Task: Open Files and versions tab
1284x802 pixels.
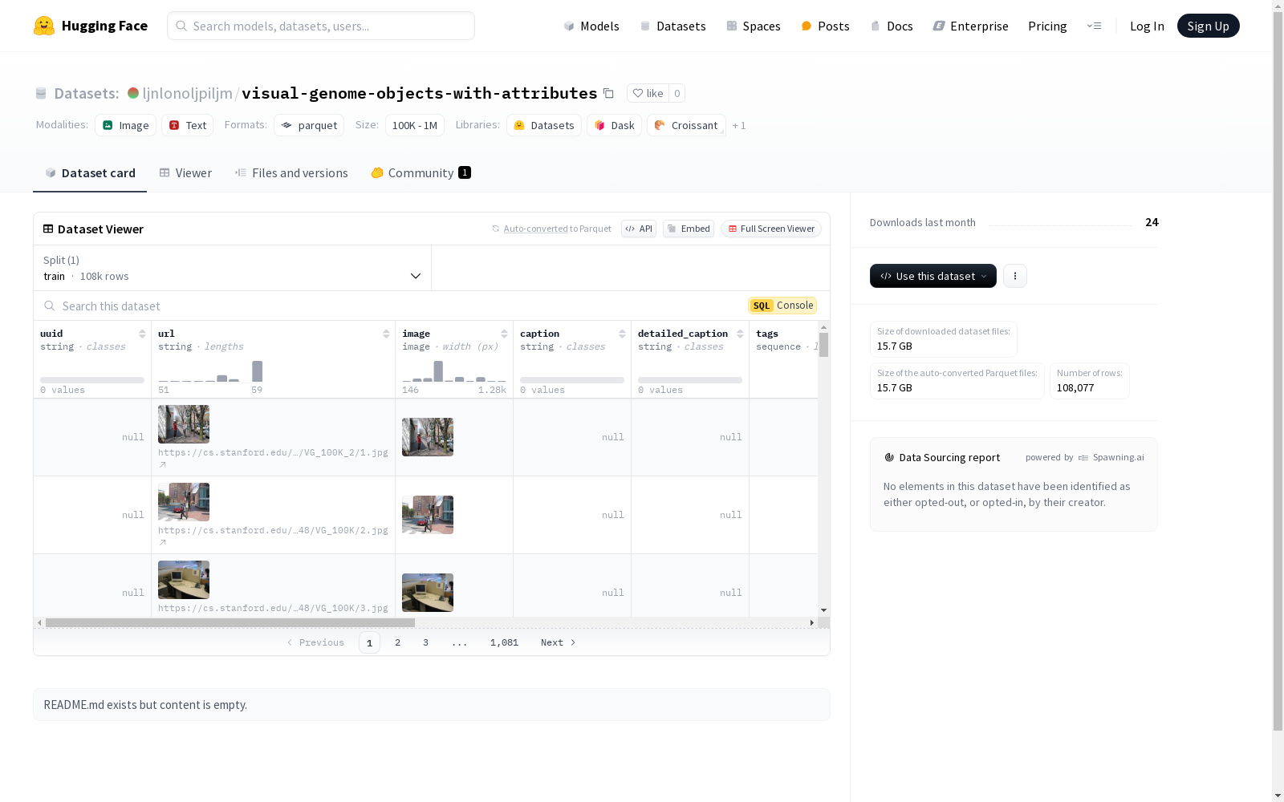Action: (x=291, y=172)
